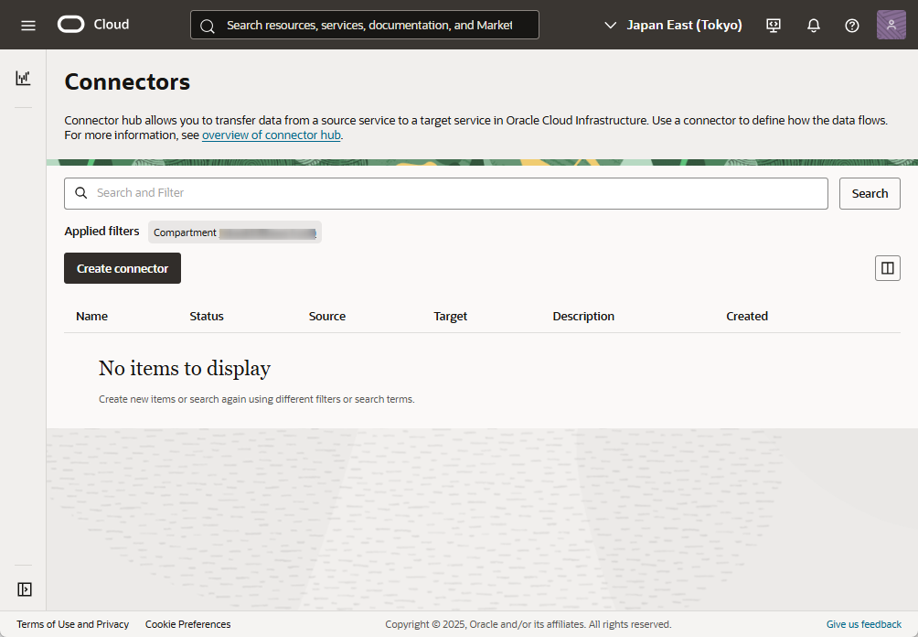
Task: Open the help question mark menu
Action: pos(851,26)
